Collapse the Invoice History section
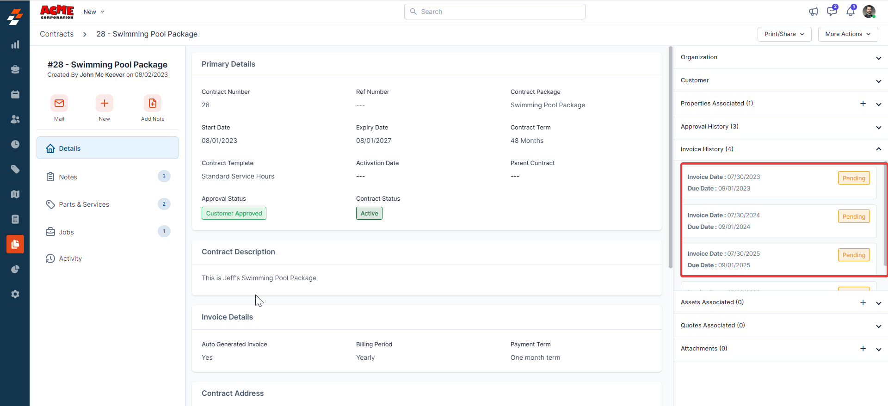This screenshot has height=406, width=888. [878, 149]
